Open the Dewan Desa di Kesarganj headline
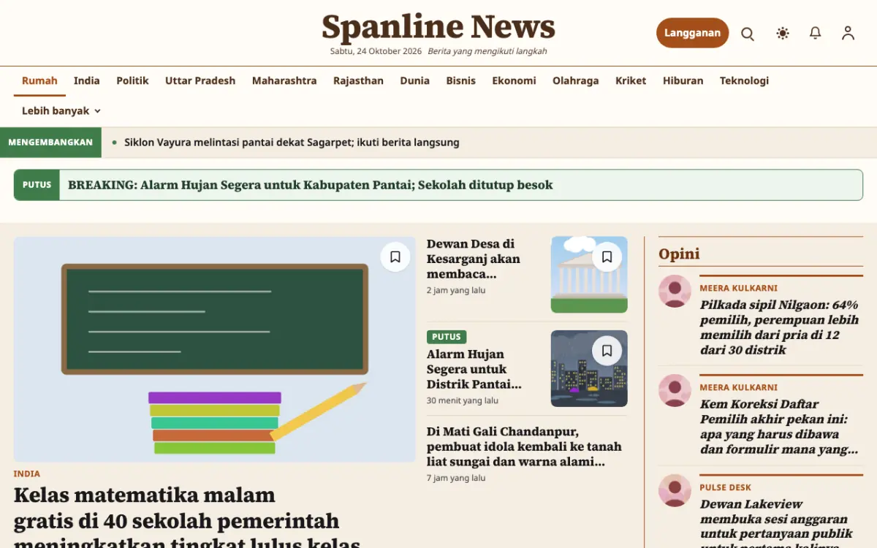This screenshot has width=877, height=548. click(474, 259)
